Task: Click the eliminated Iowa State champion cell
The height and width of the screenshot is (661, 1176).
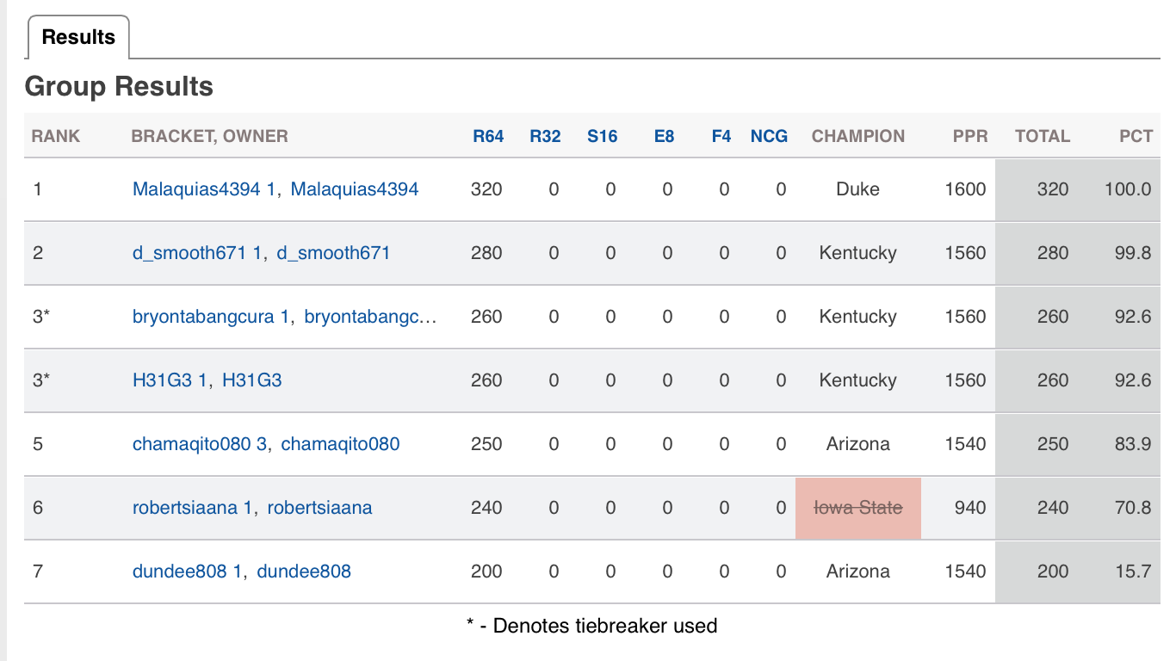Action: 858,508
